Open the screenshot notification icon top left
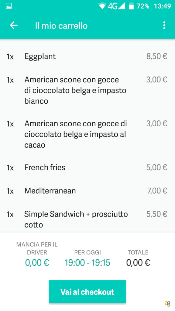 [9, 5]
